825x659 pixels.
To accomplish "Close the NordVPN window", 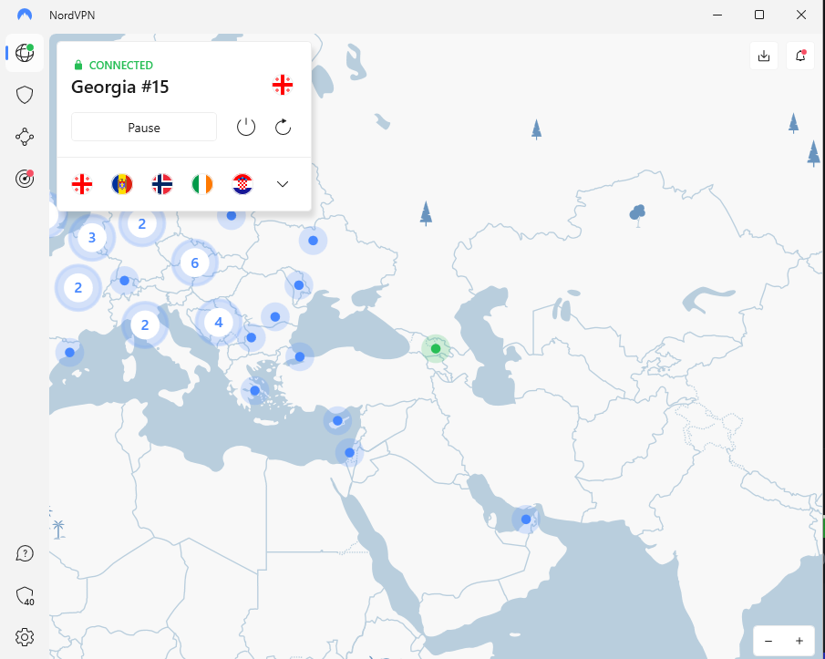I will 800,15.
